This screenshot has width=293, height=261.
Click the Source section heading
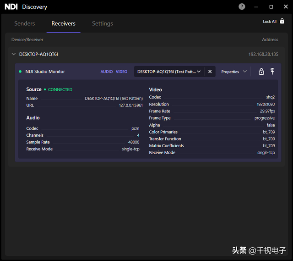pyautogui.click(x=34, y=89)
